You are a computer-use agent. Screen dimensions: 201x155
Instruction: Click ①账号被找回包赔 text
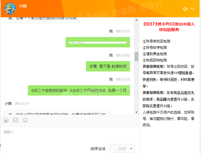(156, 41)
